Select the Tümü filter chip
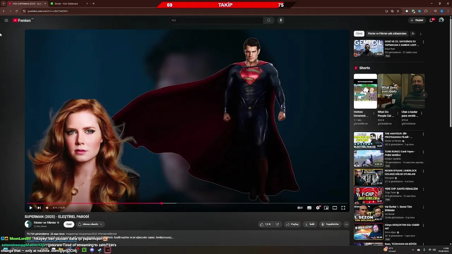452x254 pixels. pos(359,34)
